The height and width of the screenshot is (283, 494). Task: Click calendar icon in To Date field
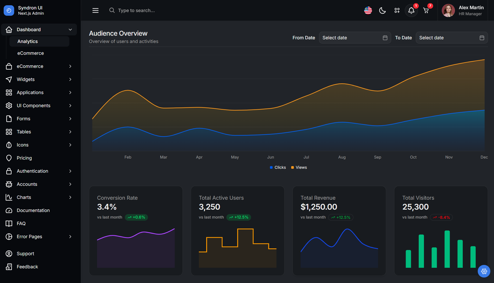482,38
